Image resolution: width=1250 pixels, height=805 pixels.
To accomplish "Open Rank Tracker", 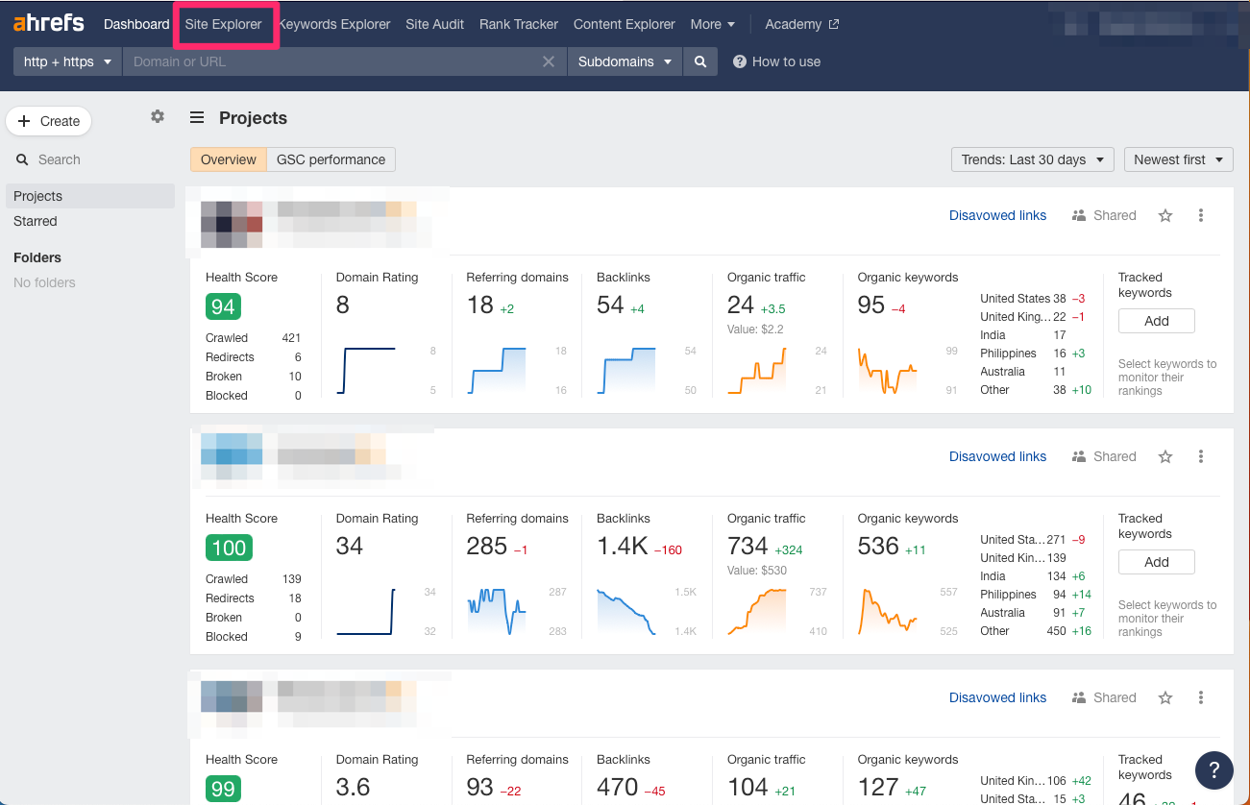I will tap(519, 24).
